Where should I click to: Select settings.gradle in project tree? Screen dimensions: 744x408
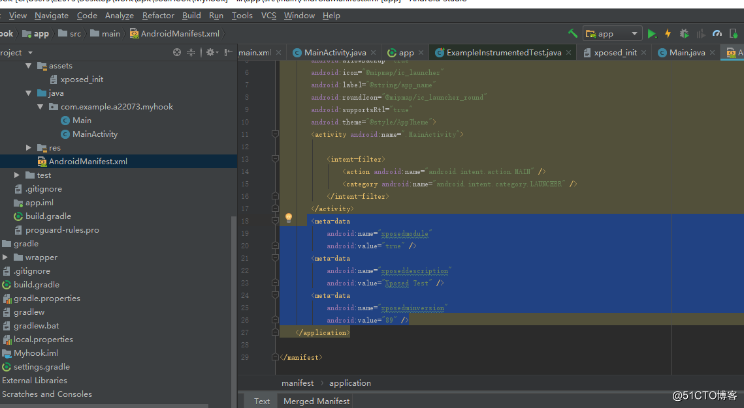point(41,368)
